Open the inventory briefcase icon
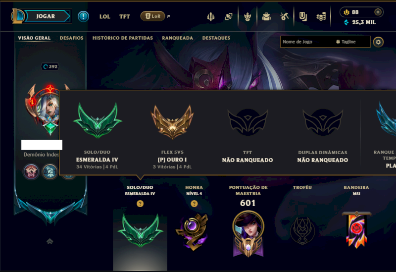 point(266,17)
